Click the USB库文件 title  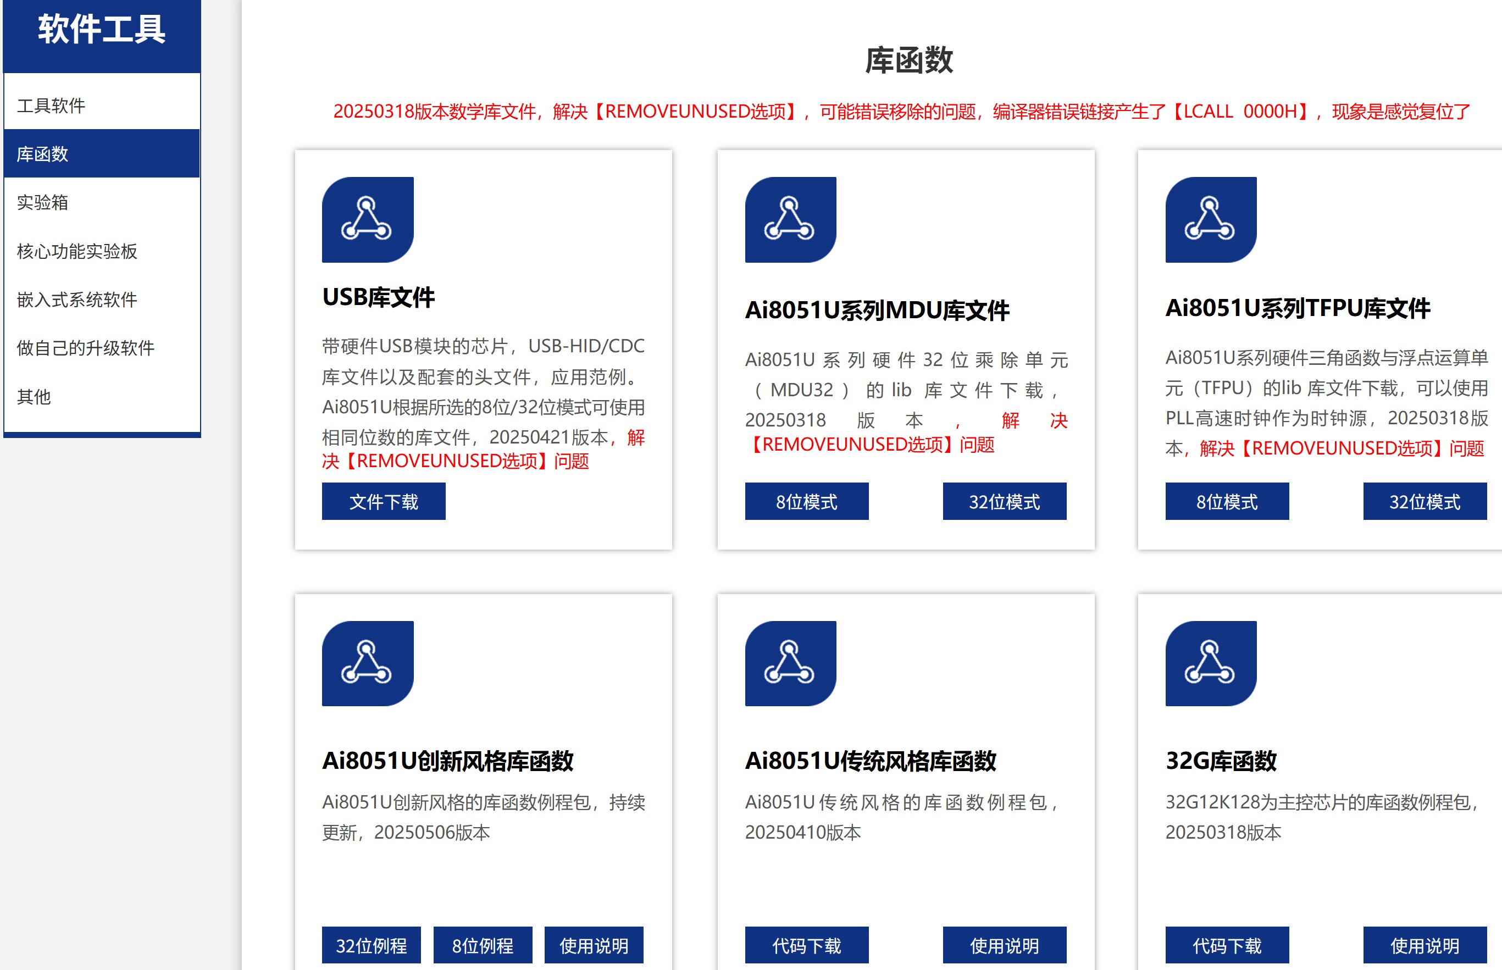coord(378,297)
